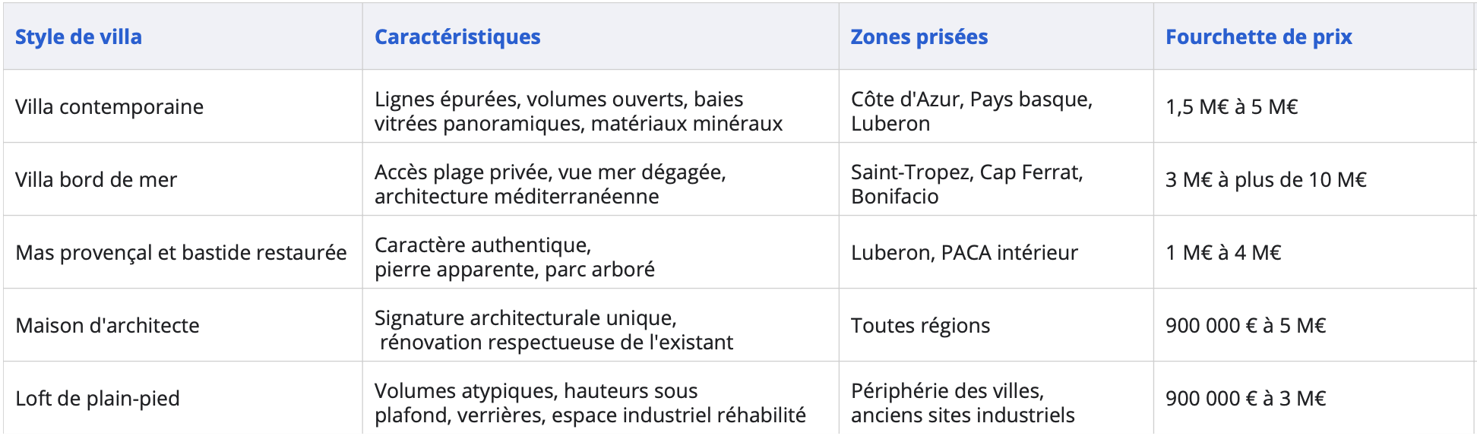This screenshot has height=439, width=1477.
Task: Select the 'Loft de plain-pied' cell
Action: click(x=182, y=398)
